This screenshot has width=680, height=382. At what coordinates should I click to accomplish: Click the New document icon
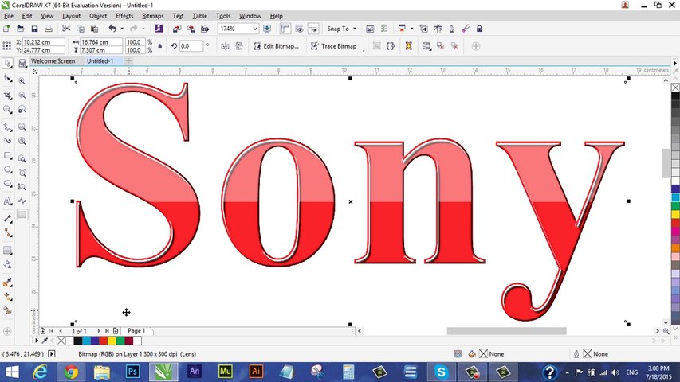coord(6,29)
